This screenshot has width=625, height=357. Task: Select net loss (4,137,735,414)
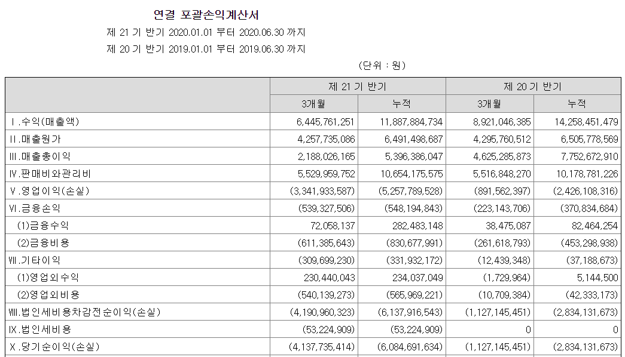pyautogui.click(x=322, y=347)
